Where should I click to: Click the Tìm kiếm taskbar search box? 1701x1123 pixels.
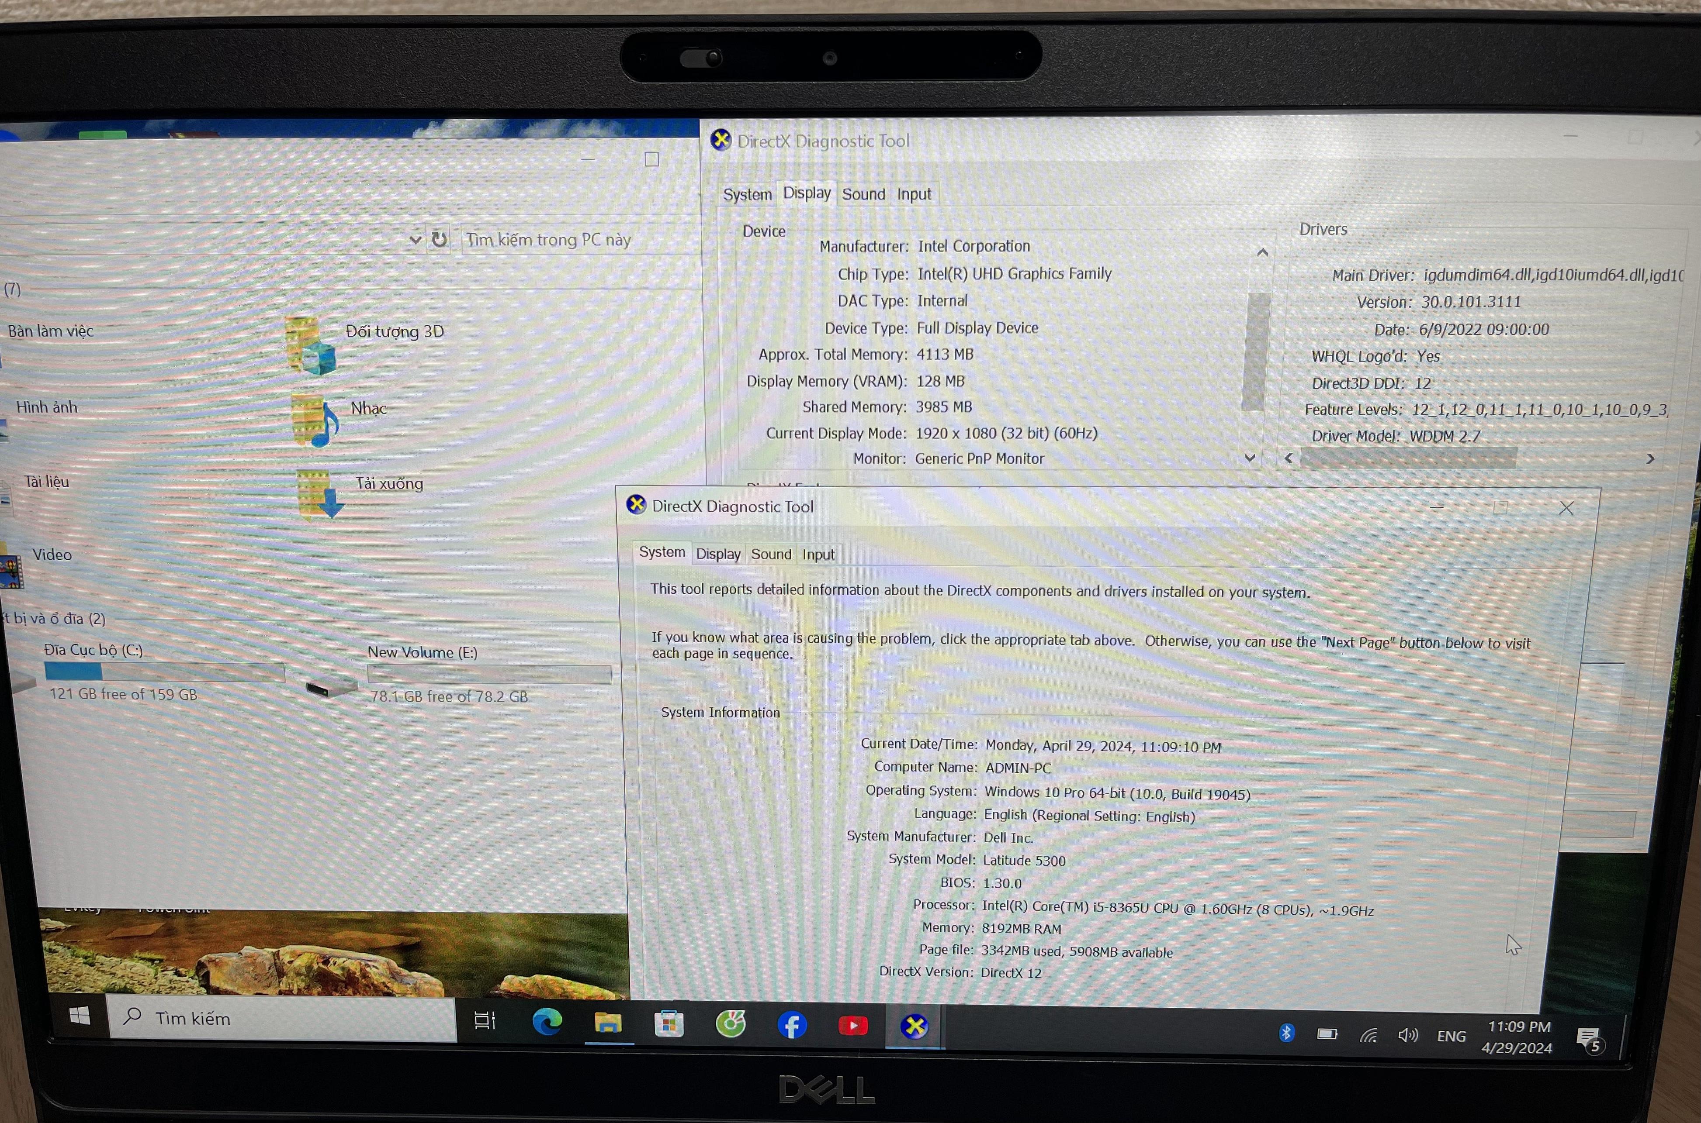(x=281, y=1018)
